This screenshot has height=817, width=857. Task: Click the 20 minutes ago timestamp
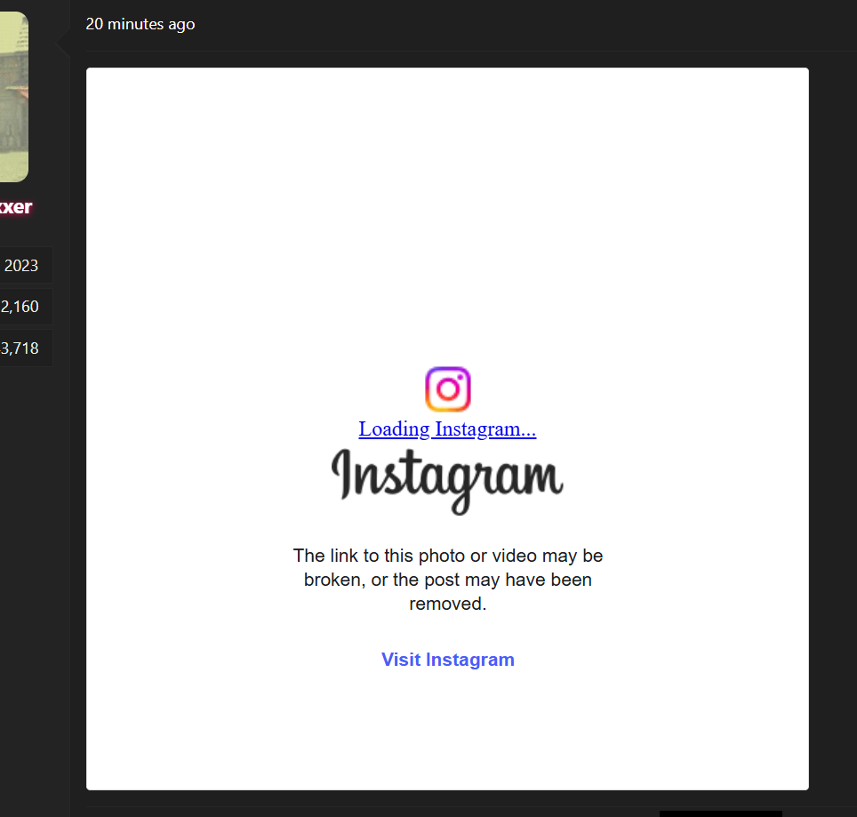coord(140,24)
